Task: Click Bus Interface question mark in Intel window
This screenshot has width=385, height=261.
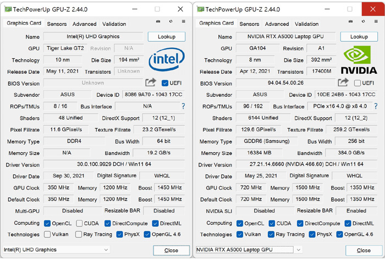Action: point(183,106)
